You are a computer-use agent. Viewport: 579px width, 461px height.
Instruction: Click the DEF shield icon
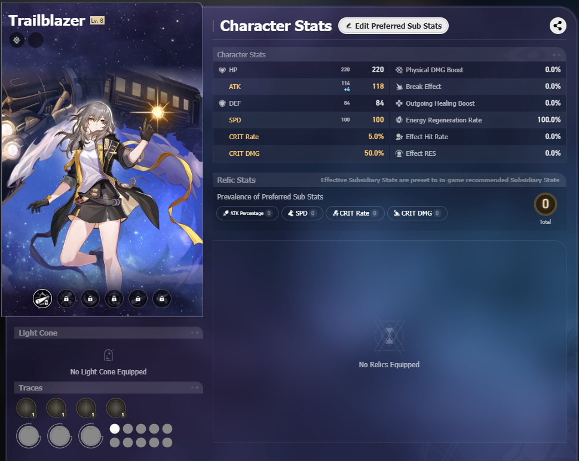222,103
